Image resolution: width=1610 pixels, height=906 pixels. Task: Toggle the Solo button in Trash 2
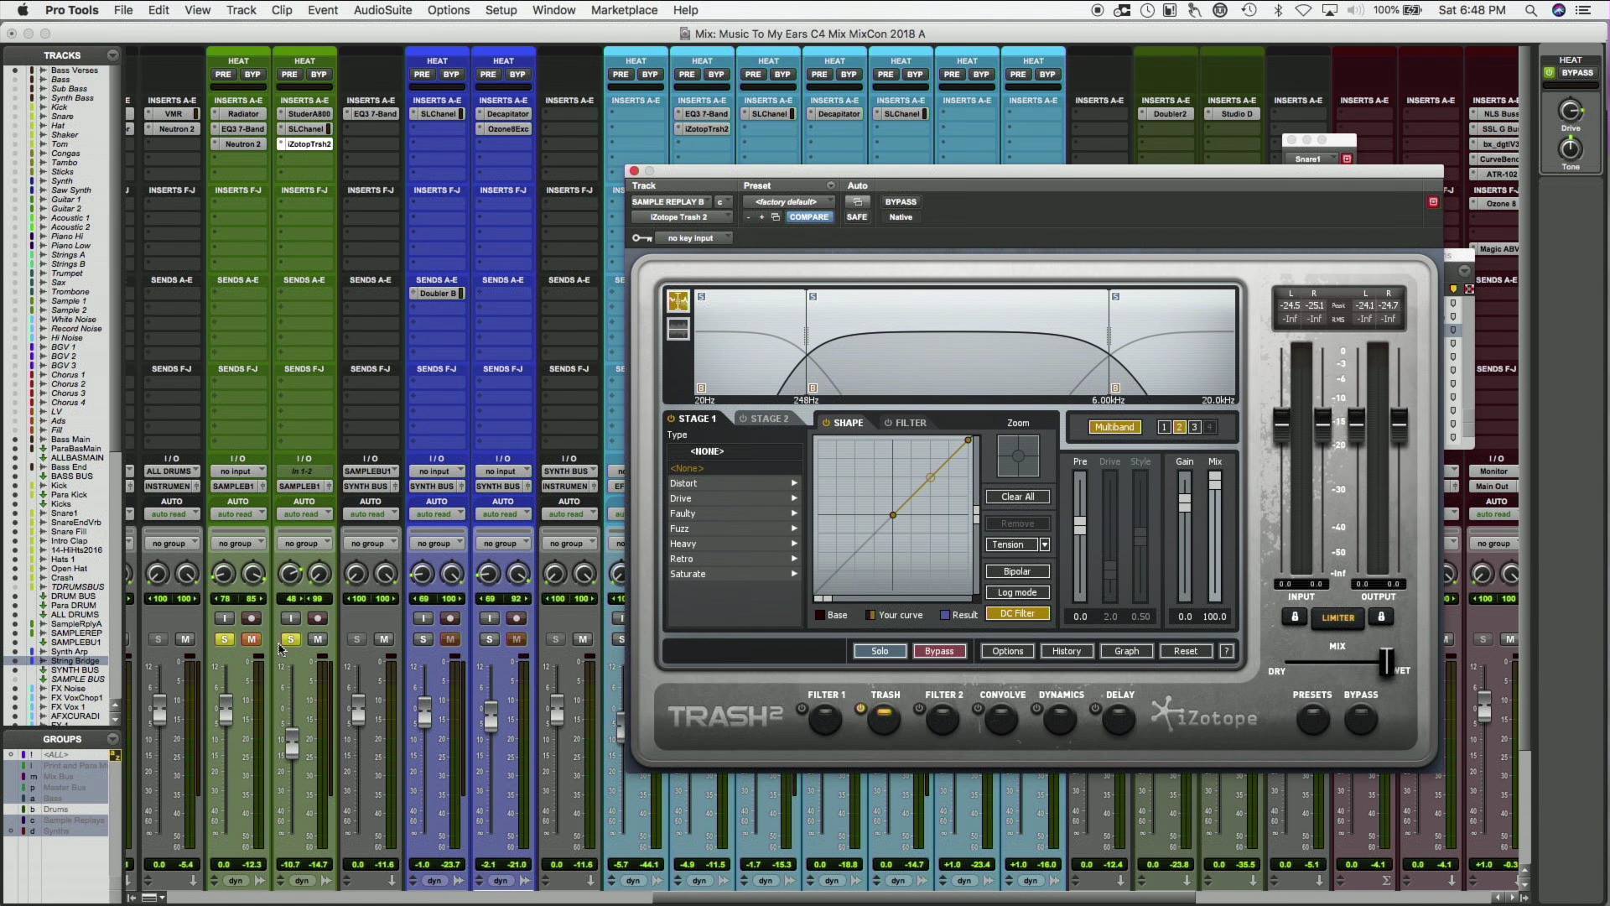880,651
